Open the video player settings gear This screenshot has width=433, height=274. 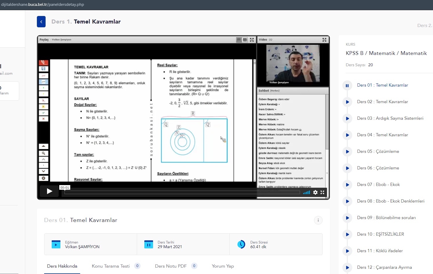click(315, 192)
